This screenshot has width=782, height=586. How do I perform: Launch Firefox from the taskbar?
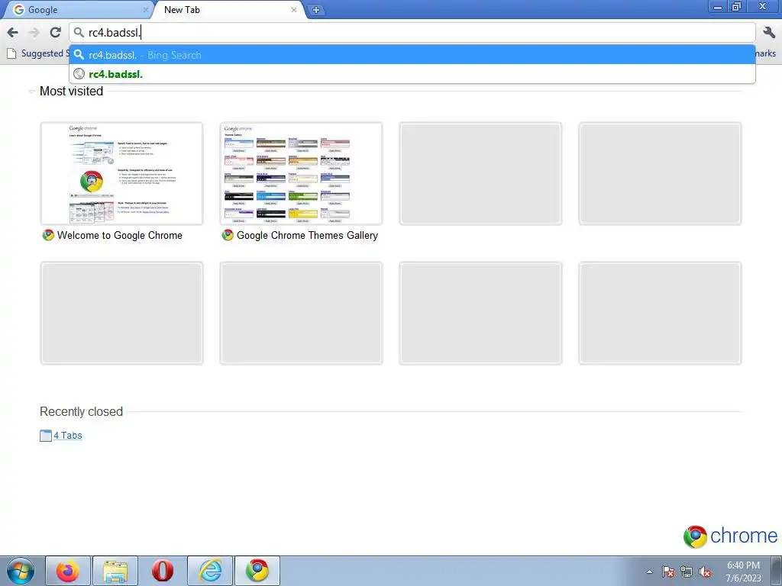68,571
